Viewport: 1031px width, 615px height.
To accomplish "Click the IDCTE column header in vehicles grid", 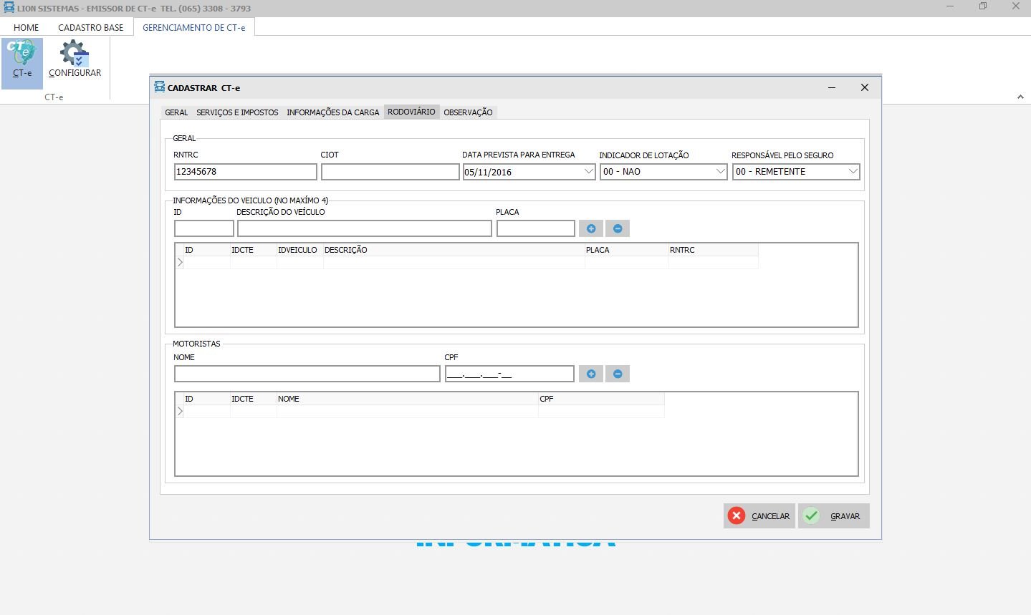I will click(x=254, y=250).
